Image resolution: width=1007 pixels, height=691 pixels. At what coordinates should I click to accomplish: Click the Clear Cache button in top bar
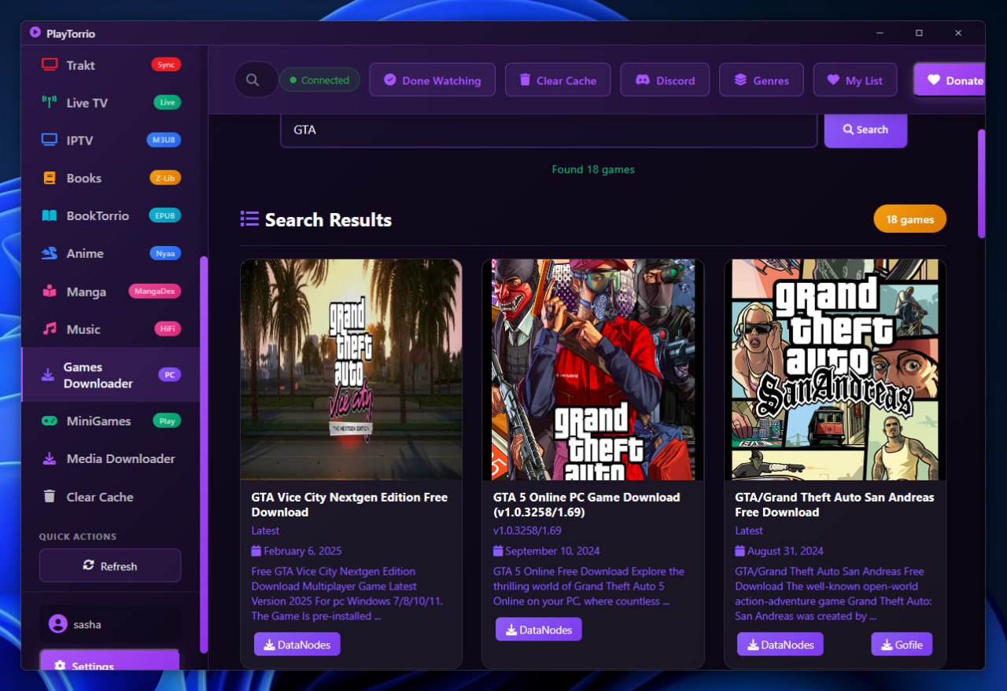tap(557, 80)
